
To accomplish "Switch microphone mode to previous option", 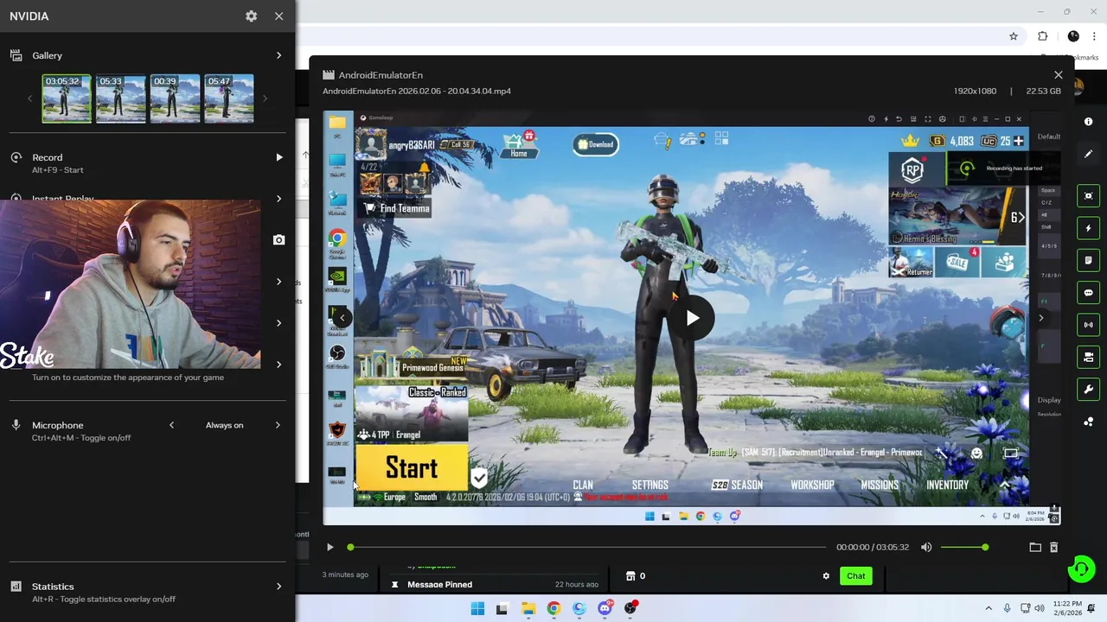I will pyautogui.click(x=171, y=425).
